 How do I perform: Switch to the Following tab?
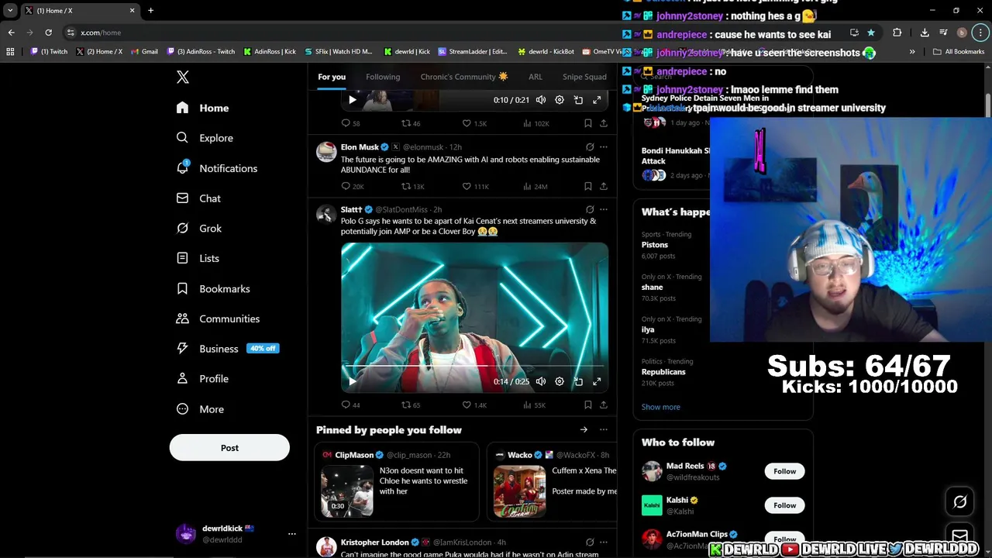[383, 77]
